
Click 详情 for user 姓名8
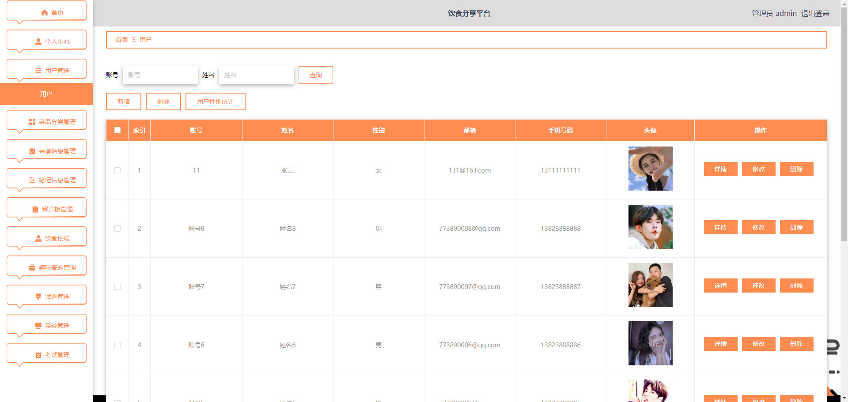pos(721,227)
